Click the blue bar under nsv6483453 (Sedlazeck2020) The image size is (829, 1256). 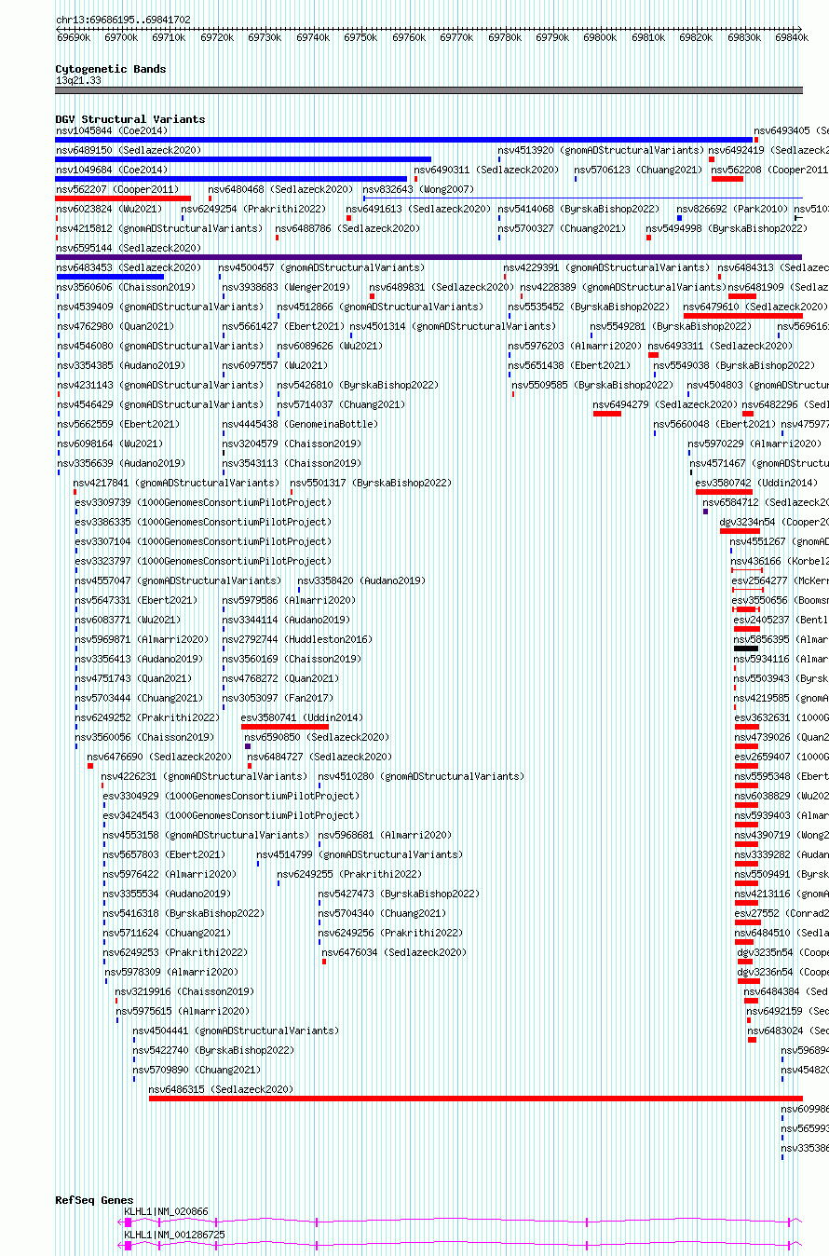pos(110,276)
